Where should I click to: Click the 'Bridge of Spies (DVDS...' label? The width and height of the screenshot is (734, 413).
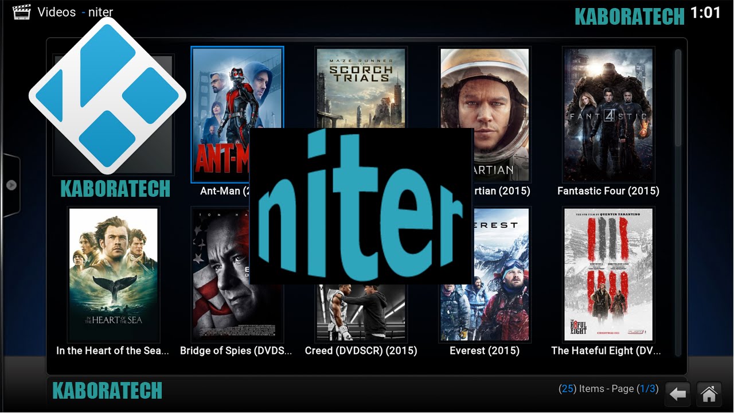(236, 350)
